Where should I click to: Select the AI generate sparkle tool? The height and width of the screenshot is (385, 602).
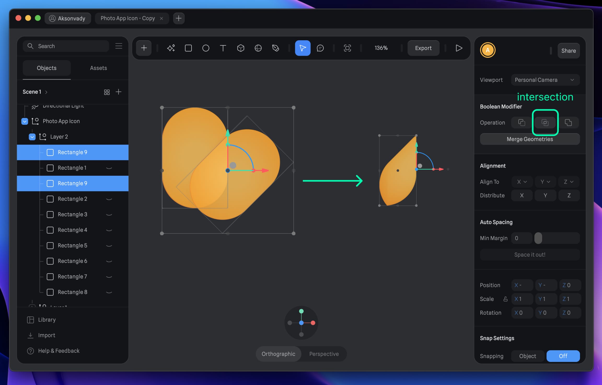tap(171, 48)
